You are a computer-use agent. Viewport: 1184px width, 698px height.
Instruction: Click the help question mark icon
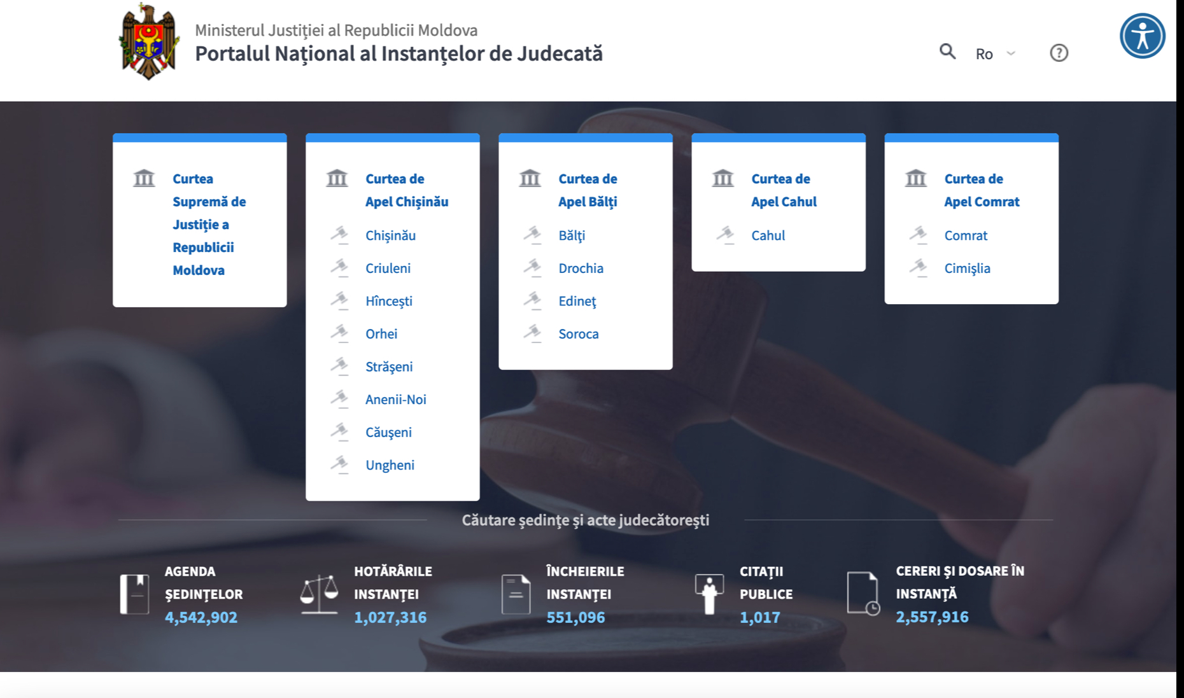click(x=1059, y=53)
